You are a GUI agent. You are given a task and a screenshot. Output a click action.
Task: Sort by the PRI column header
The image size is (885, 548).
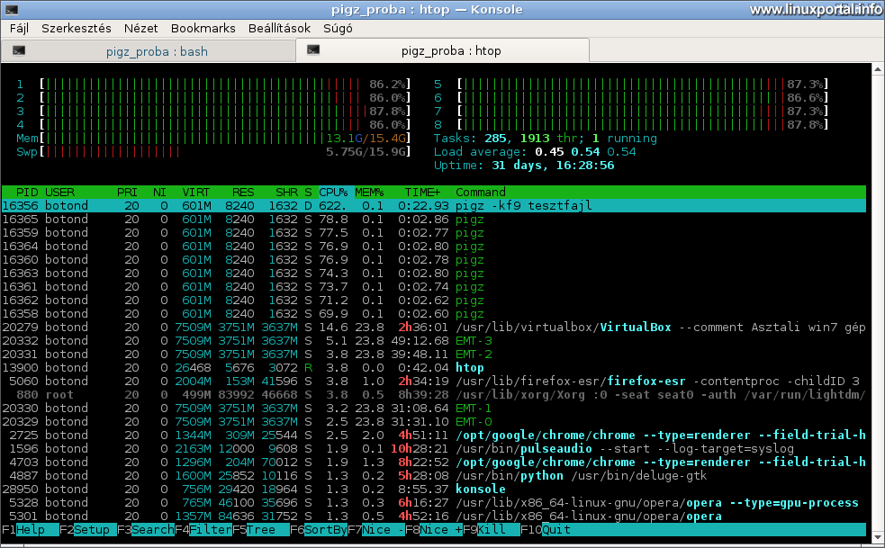[127, 193]
